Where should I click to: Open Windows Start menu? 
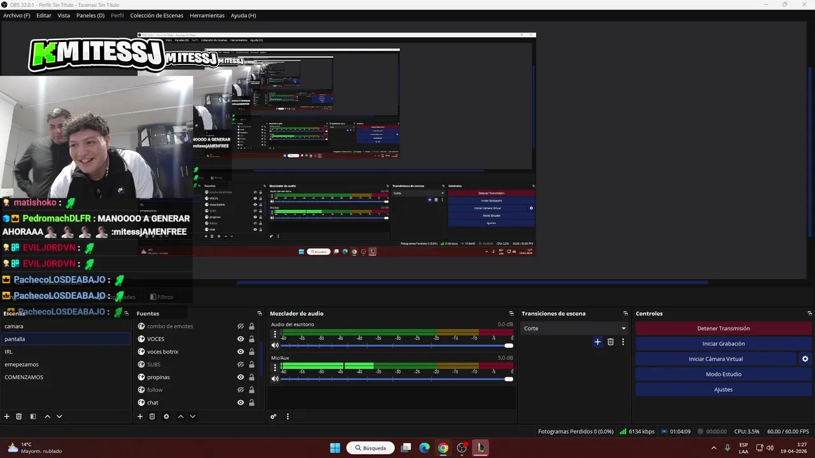point(335,448)
